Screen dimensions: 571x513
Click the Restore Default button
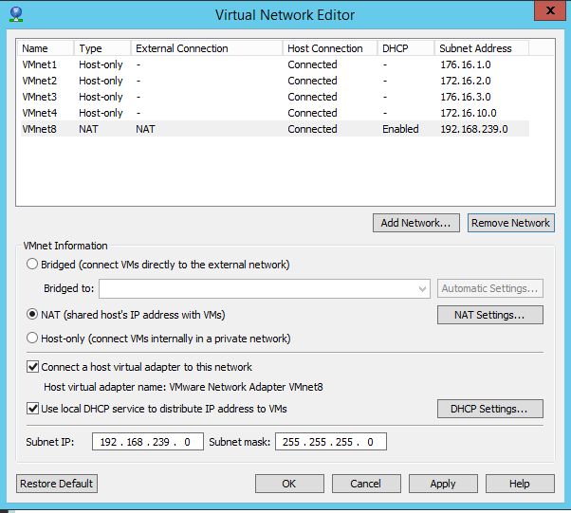coord(57,484)
